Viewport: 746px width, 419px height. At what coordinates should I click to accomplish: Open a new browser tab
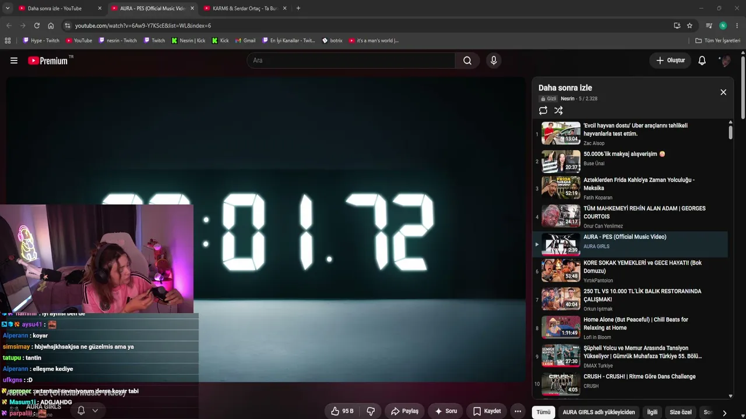click(298, 8)
